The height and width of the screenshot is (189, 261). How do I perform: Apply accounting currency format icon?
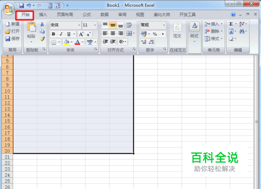tap(144, 34)
